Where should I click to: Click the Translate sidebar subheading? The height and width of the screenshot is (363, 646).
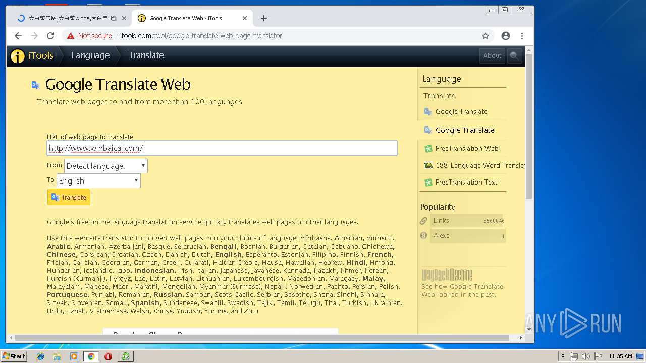tap(440, 96)
